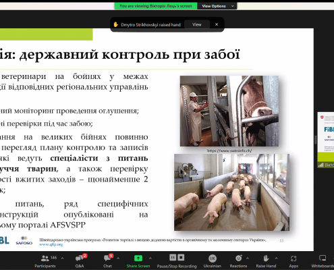The height and width of the screenshot is (270, 334).
Task: Expand the Raise Hand options caret
Action: (x=276, y=258)
